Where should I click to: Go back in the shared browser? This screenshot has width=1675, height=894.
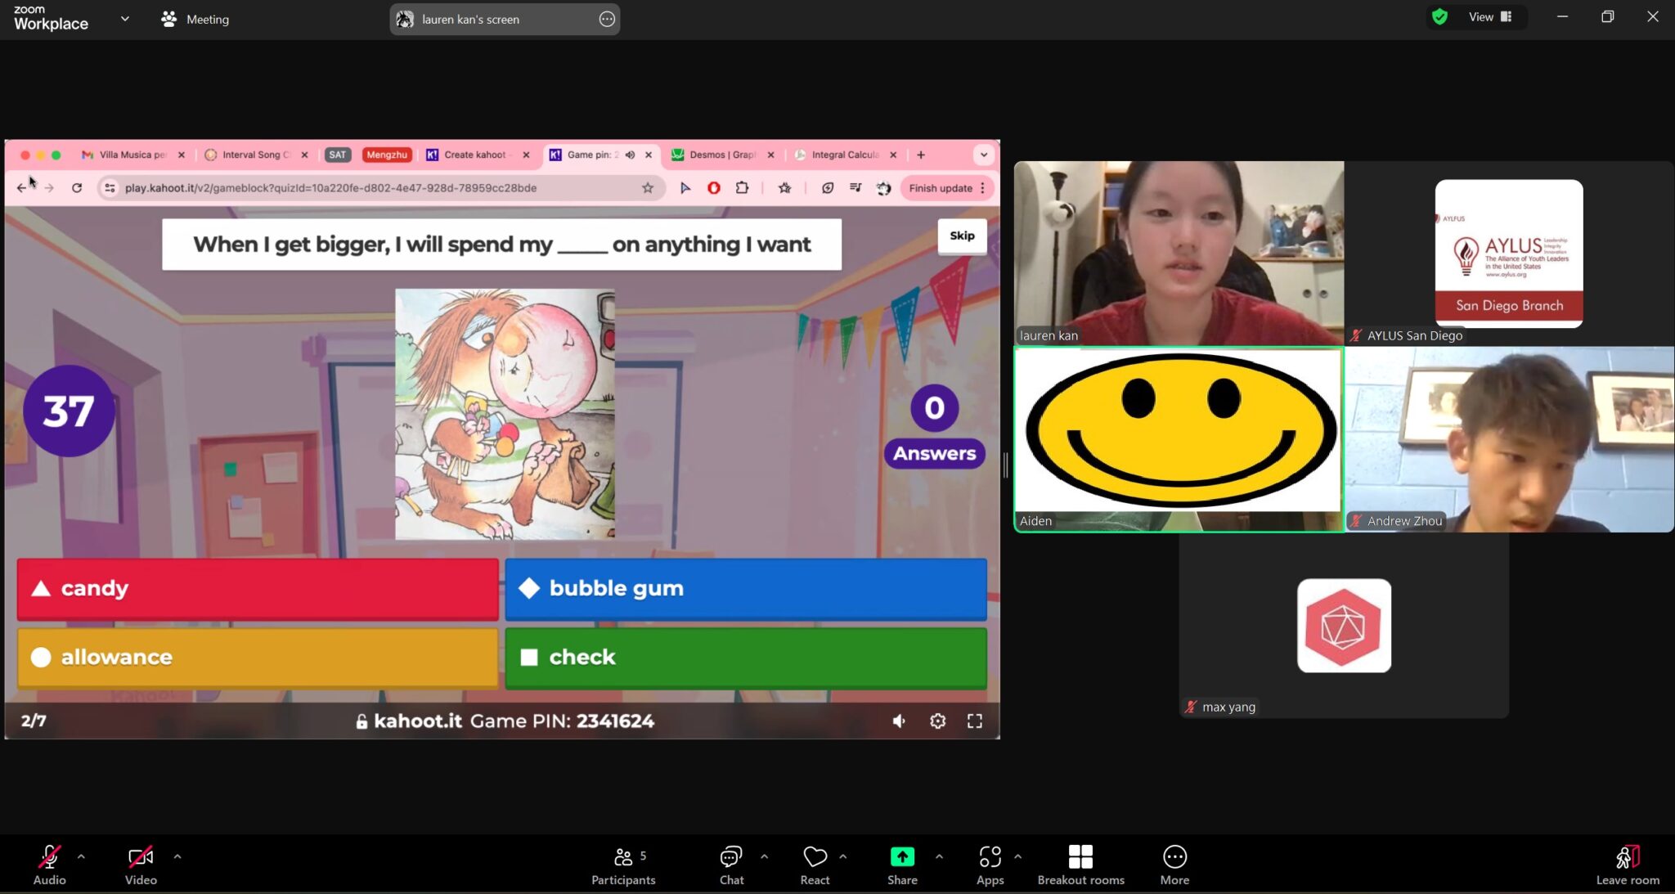pos(22,188)
